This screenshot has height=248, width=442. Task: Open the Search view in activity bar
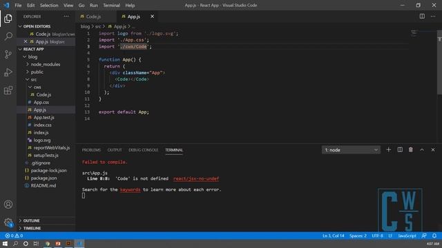8,37
